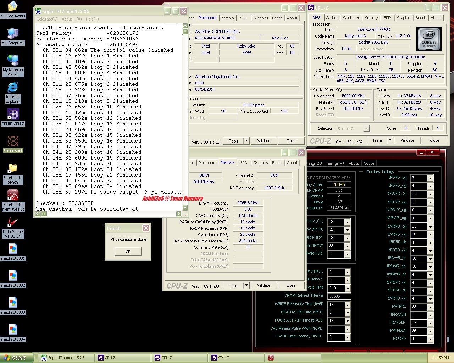Expand Tools dropdown arrow in CPU-Z CPU window
The width and height of the screenshot is (454, 363).
point(390,140)
